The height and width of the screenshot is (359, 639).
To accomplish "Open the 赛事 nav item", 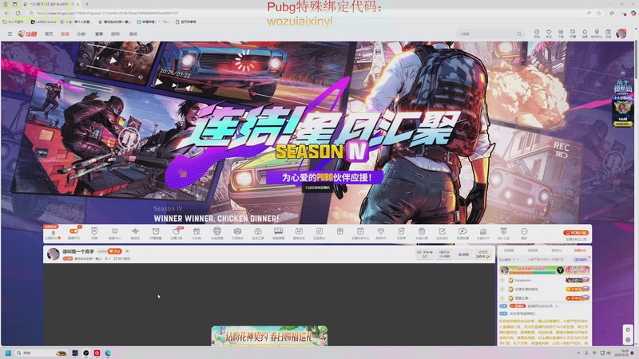I will click(99, 34).
